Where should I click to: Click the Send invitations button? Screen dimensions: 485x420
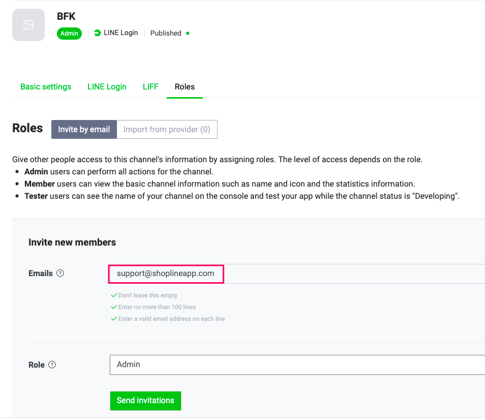click(x=146, y=401)
